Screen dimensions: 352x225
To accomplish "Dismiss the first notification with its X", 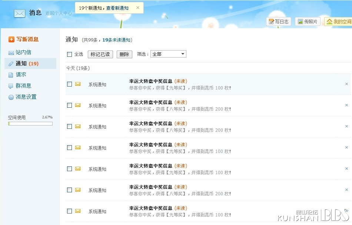I will click(x=346, y=84).
